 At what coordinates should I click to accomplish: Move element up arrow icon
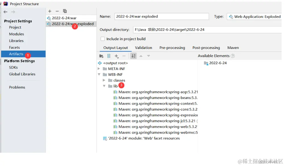click(141, 56)
